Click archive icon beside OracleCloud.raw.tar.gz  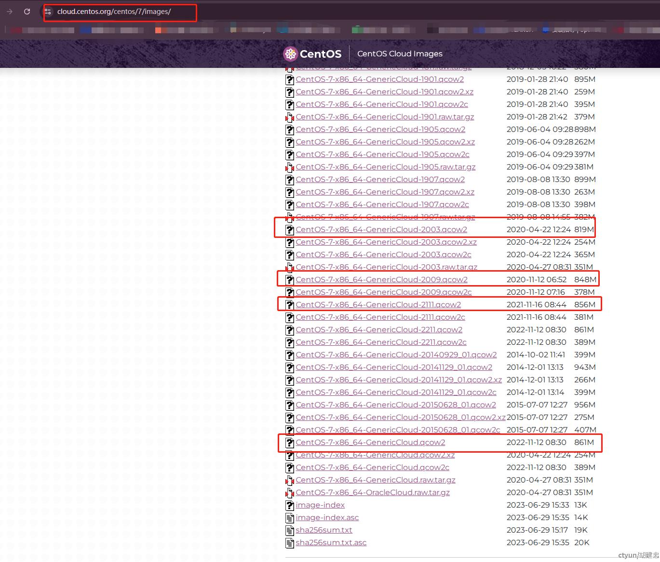click(x=290, y=493)
